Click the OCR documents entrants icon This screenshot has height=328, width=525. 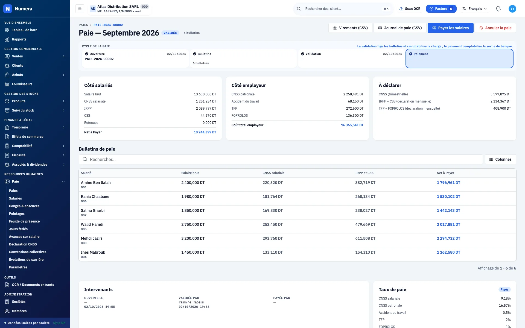click(7, 285)
